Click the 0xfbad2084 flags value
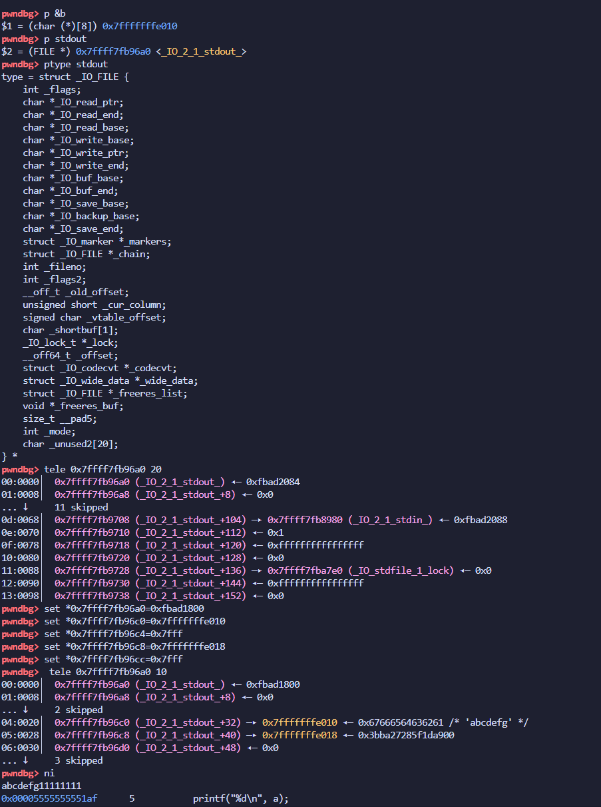This screenshot has height=807, width=601. coord(273,482)
